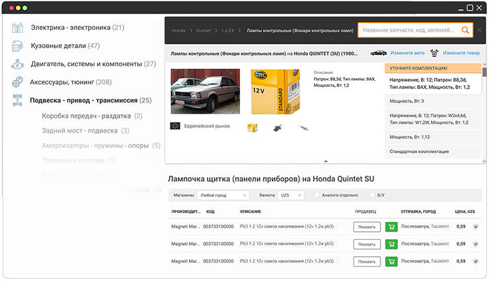This screenshot has height=284, width=489.
Task: Click the Кузовные детали car door icon
Action: [17, 46]
